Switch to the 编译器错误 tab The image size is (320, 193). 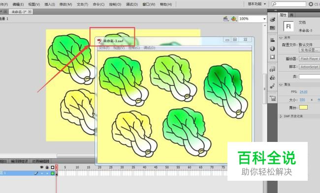(19, 161)
